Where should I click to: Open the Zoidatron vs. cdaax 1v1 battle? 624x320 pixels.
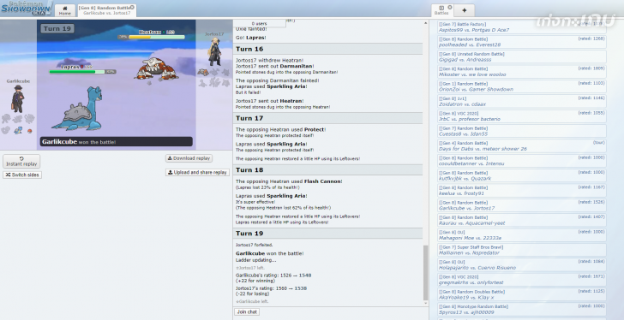point(522,101)
